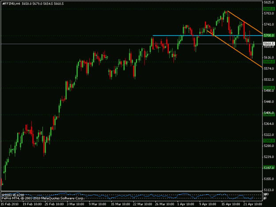Screen dimensions: 276x207
Task: Select the cyan horizontal line at 5700
Action: (208, 35)
